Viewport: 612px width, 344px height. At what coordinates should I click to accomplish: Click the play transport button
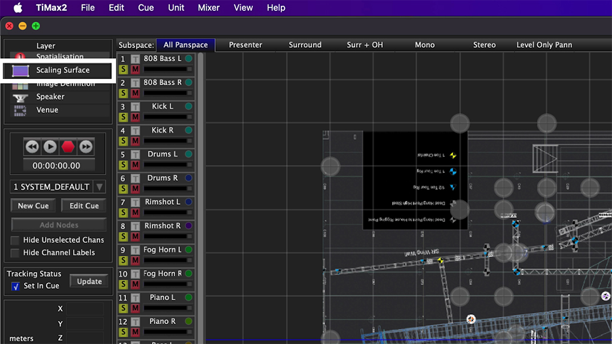click(50, 146)
